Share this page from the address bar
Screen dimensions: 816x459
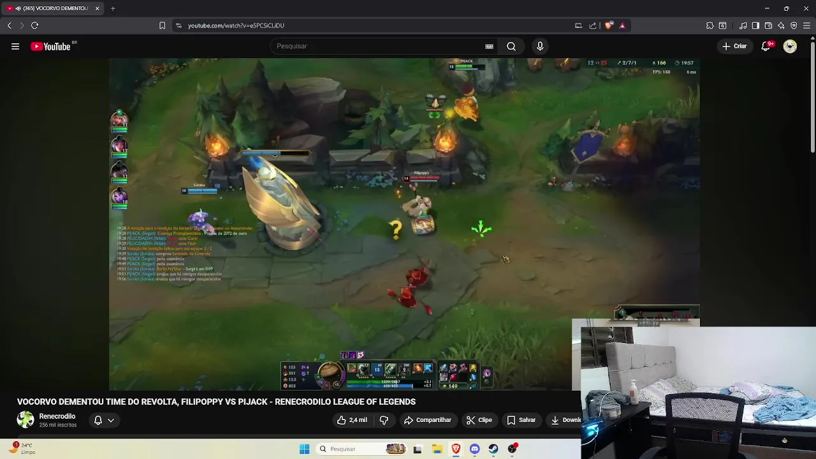(x=593, y=25)
